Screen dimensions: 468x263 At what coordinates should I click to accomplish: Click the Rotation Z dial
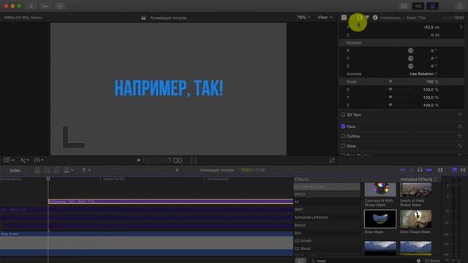pos(411,66)
